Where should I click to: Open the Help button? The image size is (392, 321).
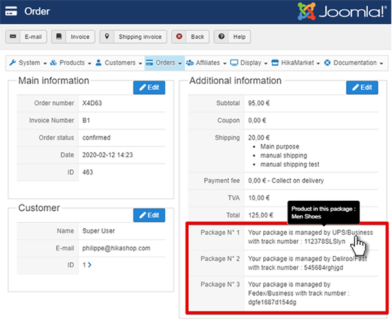point(232,37)
